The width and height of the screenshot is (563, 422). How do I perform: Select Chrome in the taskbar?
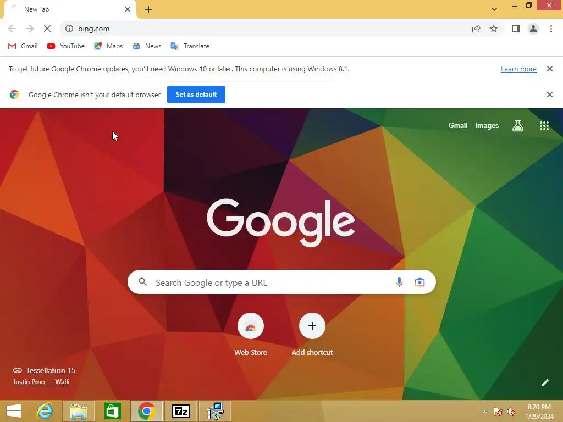pos(146,411)
